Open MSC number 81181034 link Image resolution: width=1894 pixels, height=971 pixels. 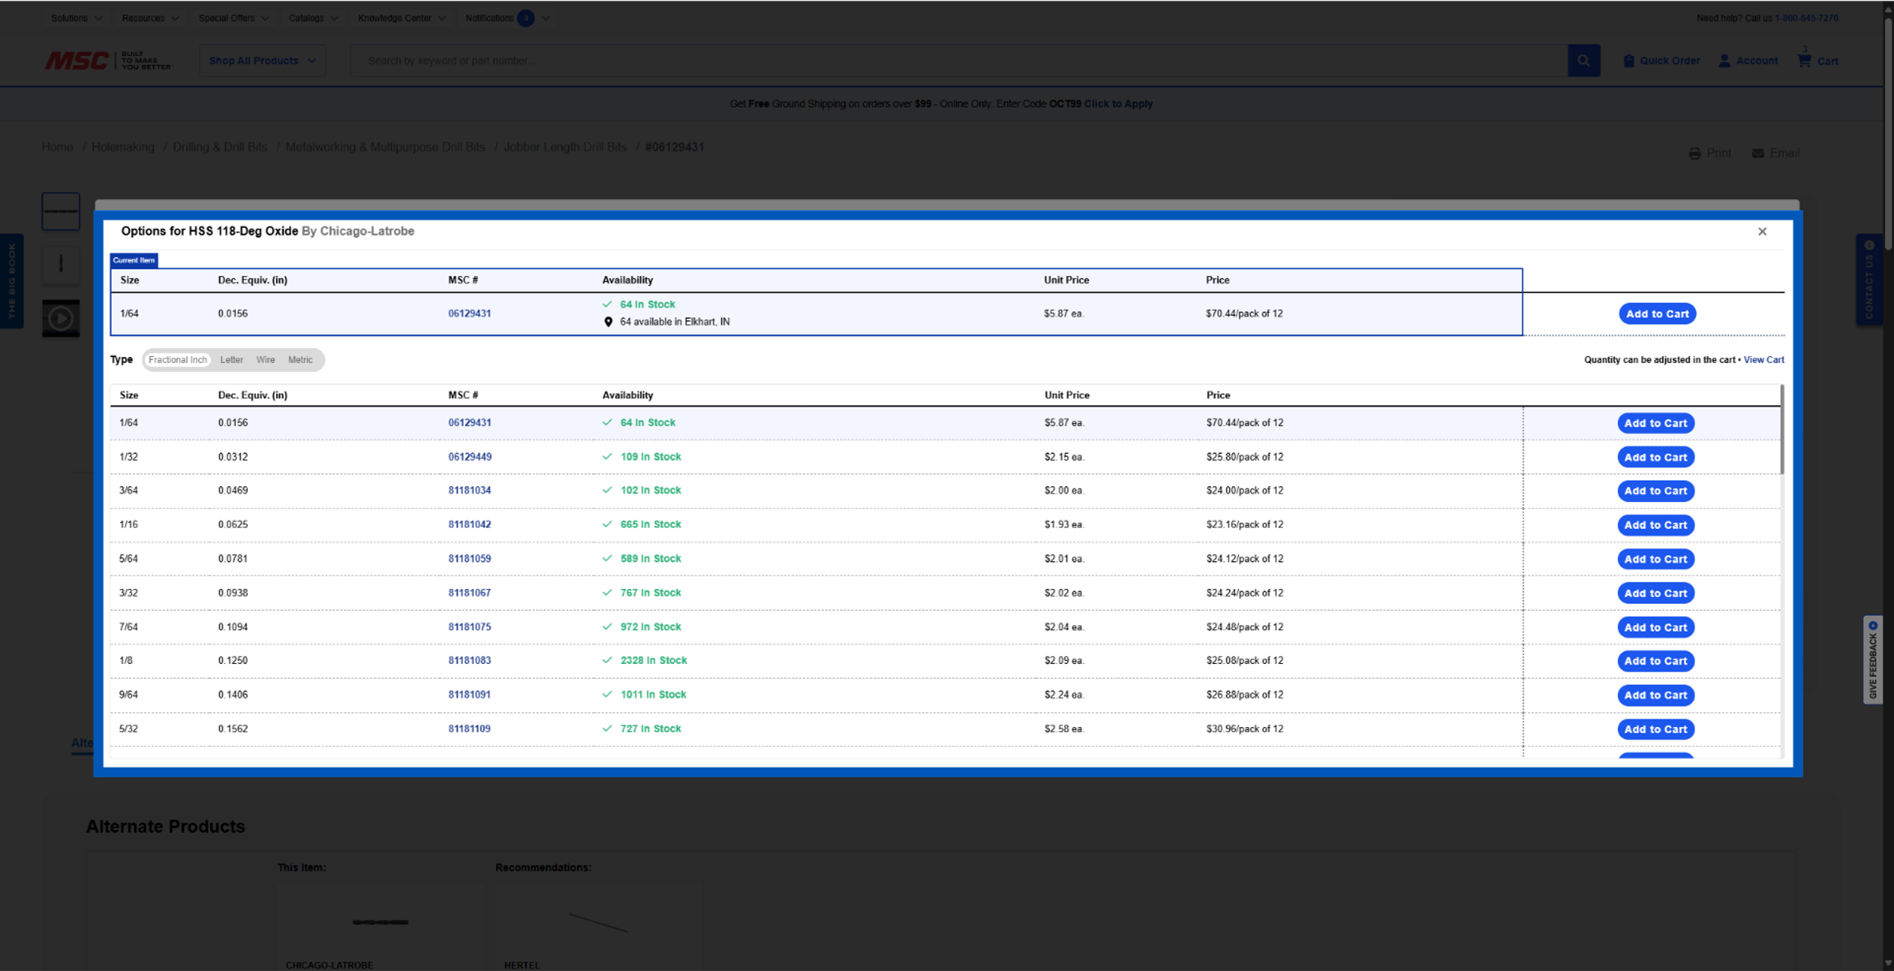[x=470, y=490]
